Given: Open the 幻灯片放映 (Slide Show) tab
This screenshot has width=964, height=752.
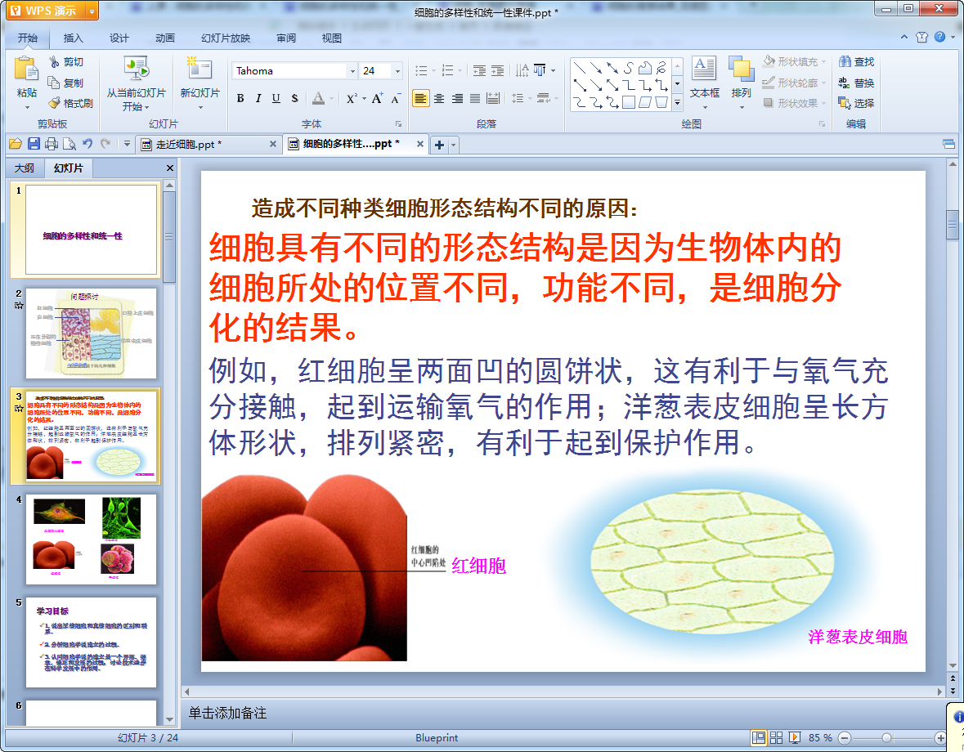Looking at the screenshot, I should point(226,38).
